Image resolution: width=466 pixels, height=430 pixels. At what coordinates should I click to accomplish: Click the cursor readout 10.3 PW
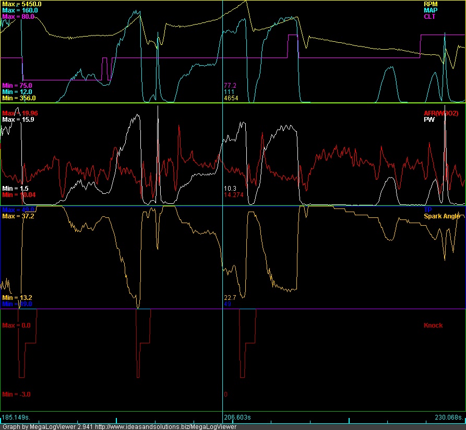pyautogui.click(x=230, y=189)
